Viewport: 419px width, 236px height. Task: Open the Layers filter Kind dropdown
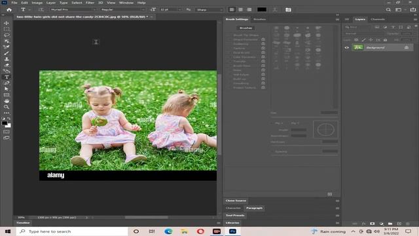pos(358,27)
